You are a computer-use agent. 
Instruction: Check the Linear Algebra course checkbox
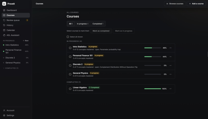point(70,89)
